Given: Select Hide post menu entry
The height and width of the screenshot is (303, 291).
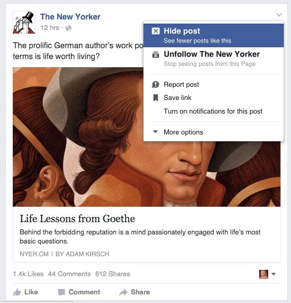Looking at the screenshot, I should [x=214, y=35].
